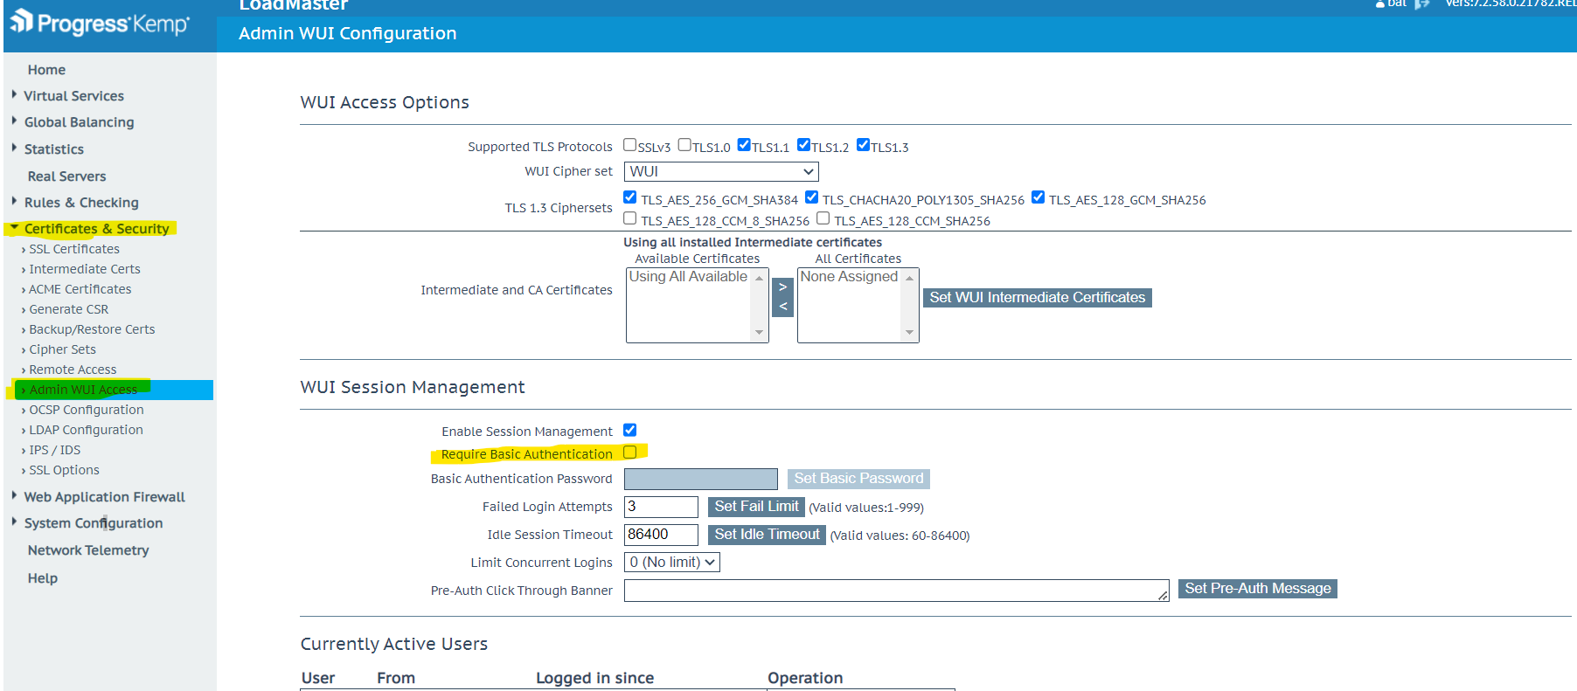This screenshot has width=1577, height=691.
Task: Expand the Statistics menu
Action: click(x=53, y=149)
